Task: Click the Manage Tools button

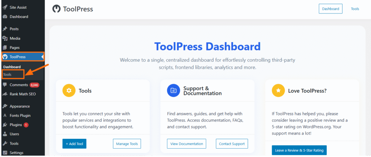Action: (x=127, y=144)
